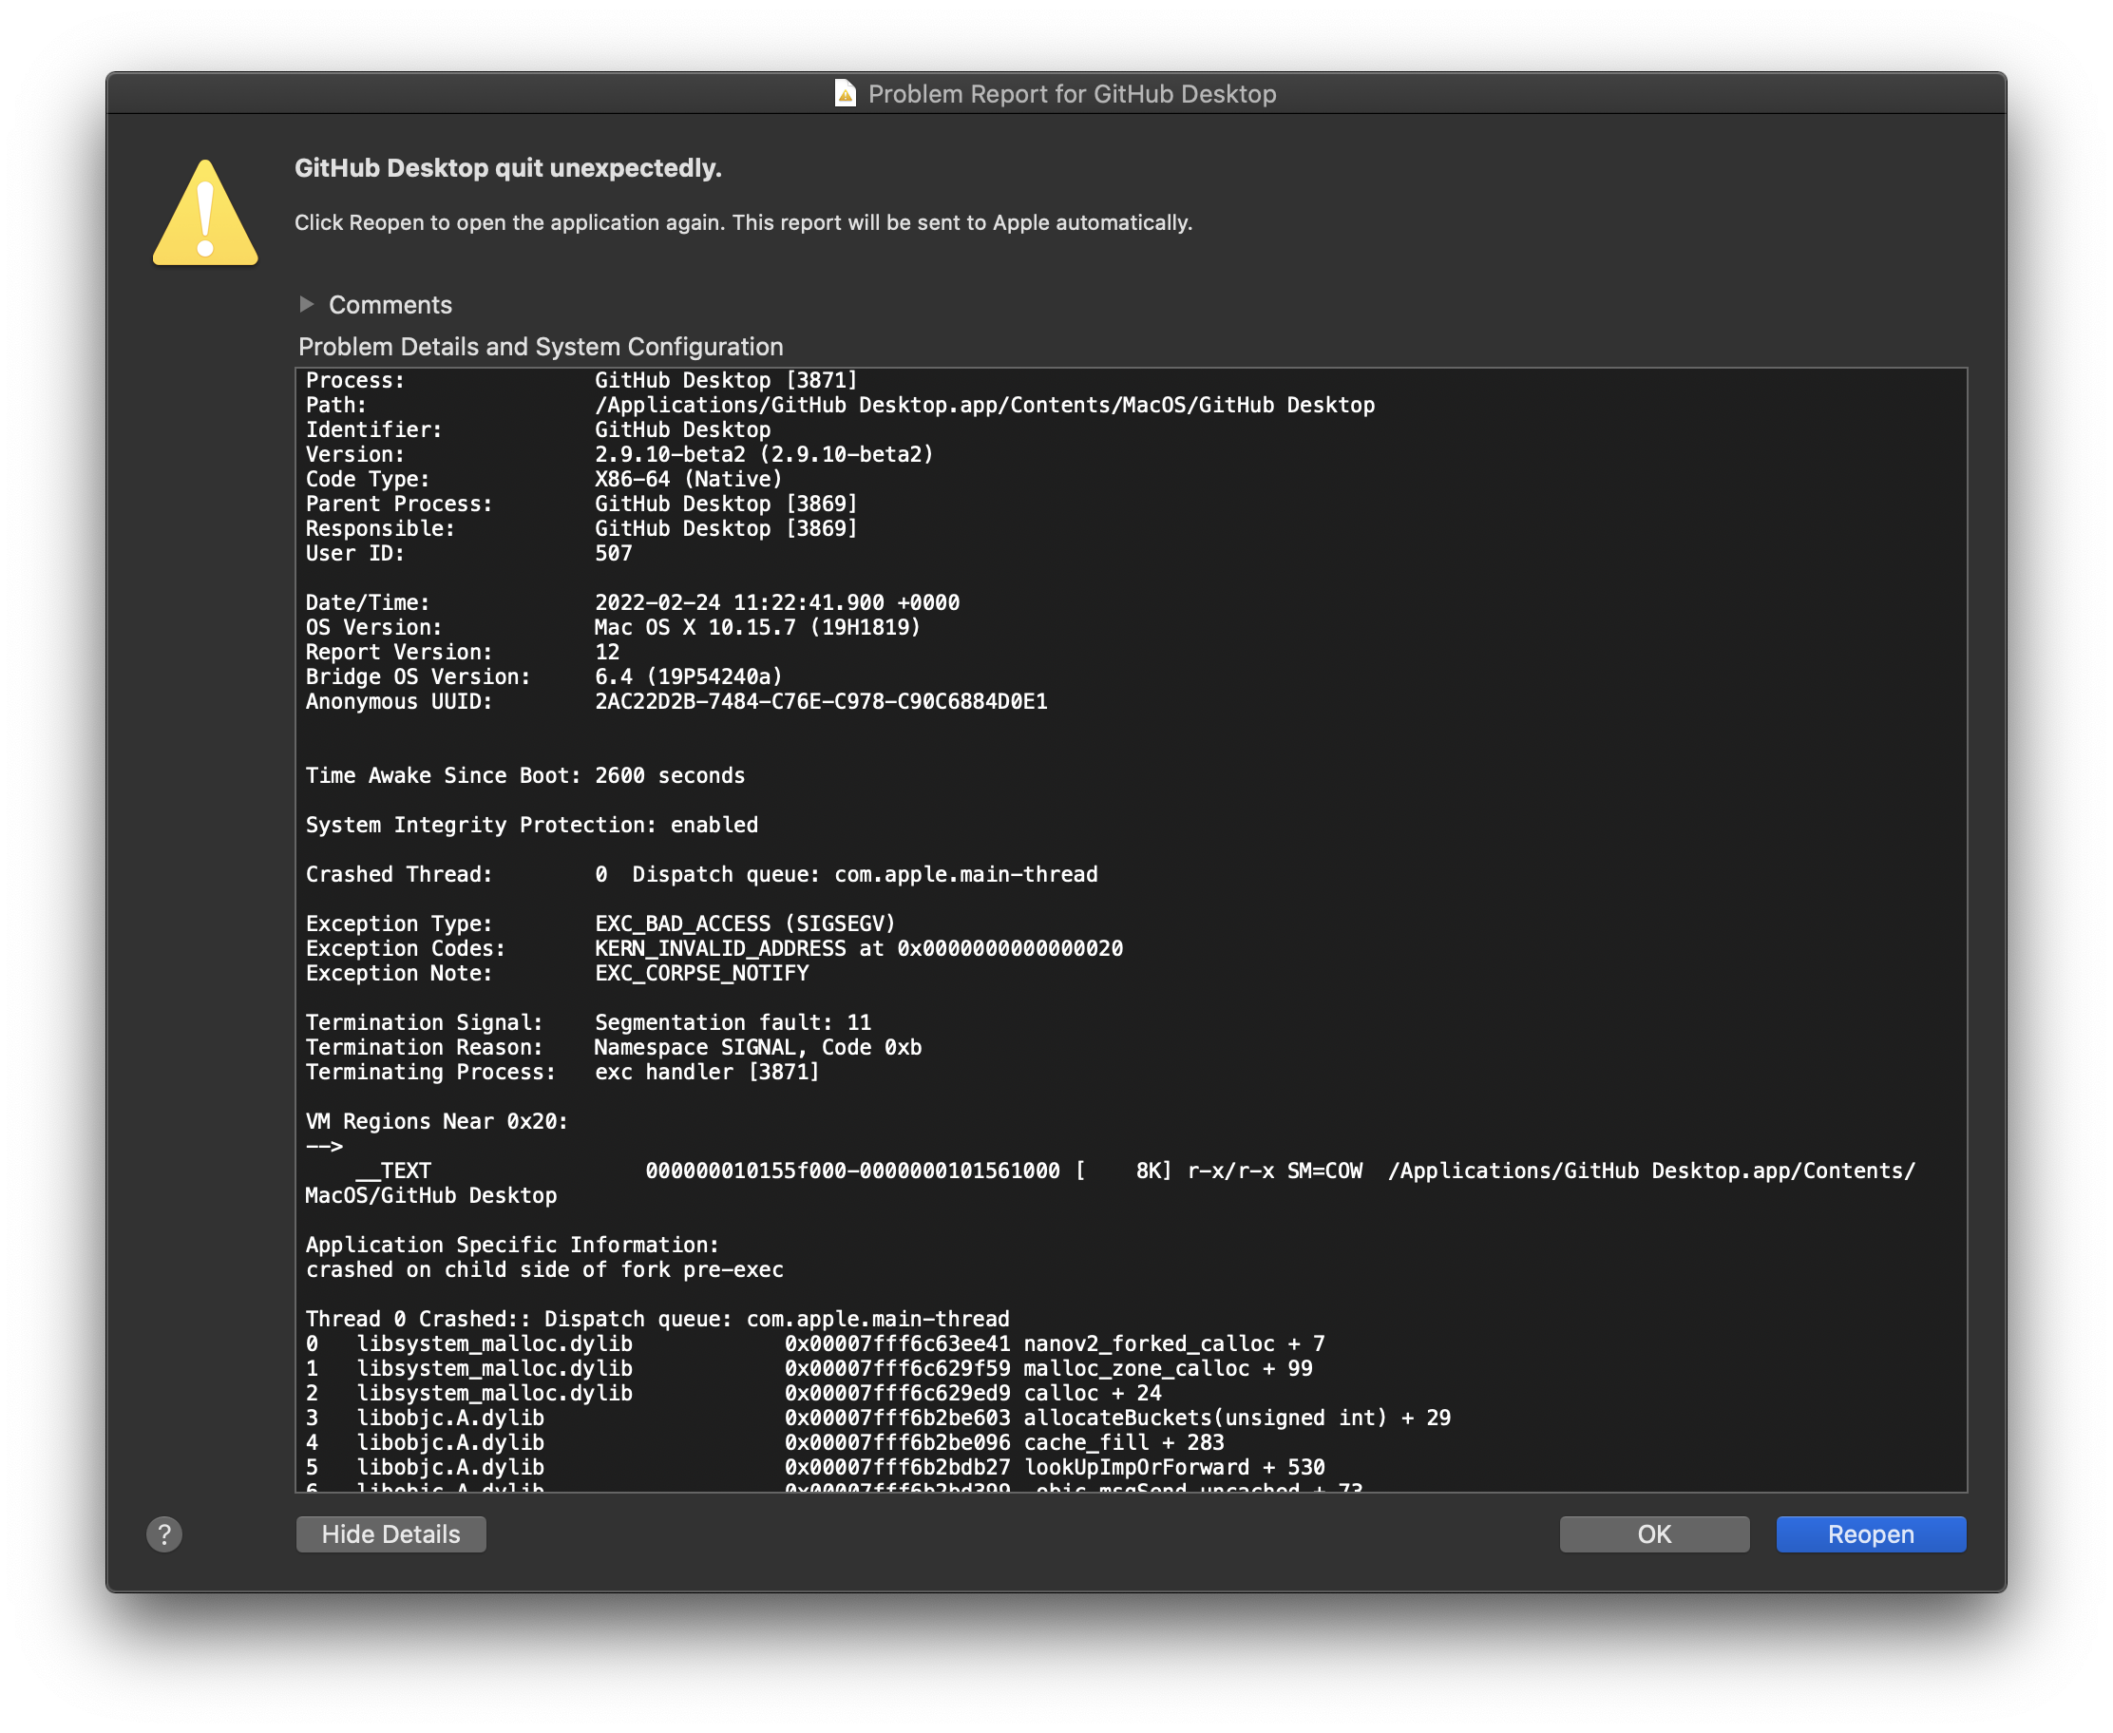The width and height of the screenshot is (2113, 1733).
Task: Click the Anonymous UUID line
Action: pyautogui.click(x=676, y=701)
